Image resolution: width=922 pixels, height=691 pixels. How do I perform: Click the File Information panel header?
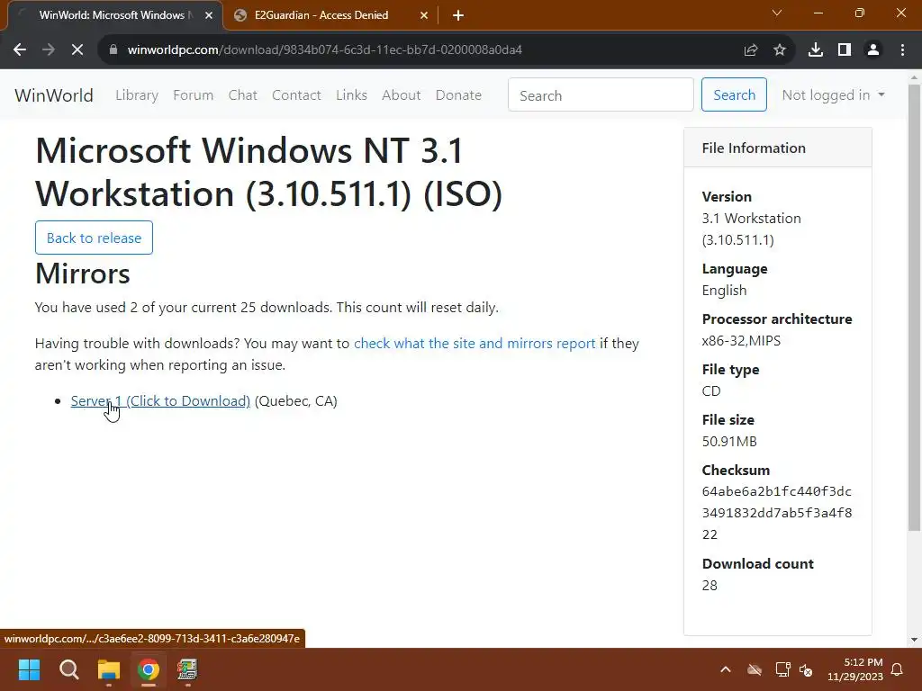(x=777, y=148)
